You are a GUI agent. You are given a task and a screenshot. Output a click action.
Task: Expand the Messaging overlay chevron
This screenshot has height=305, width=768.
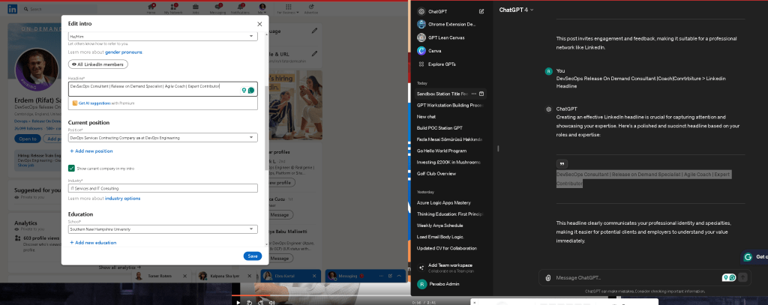pyautogui.click(x=399, y=276)
